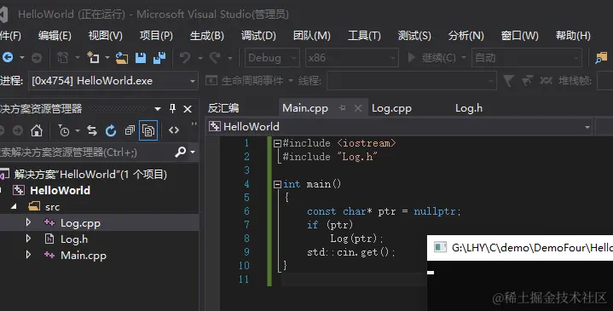Select Main.cpp in Solution Explorer tree
The width and height of the screenshot is (613, 311).
(84, 256)
